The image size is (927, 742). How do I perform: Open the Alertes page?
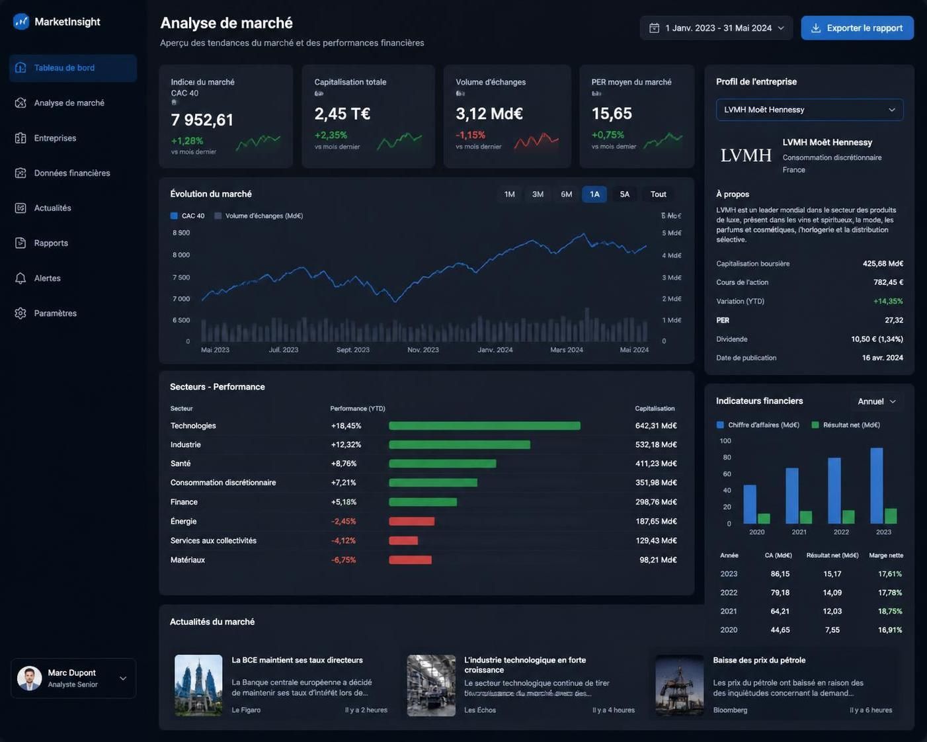click(x=73, y=278)
